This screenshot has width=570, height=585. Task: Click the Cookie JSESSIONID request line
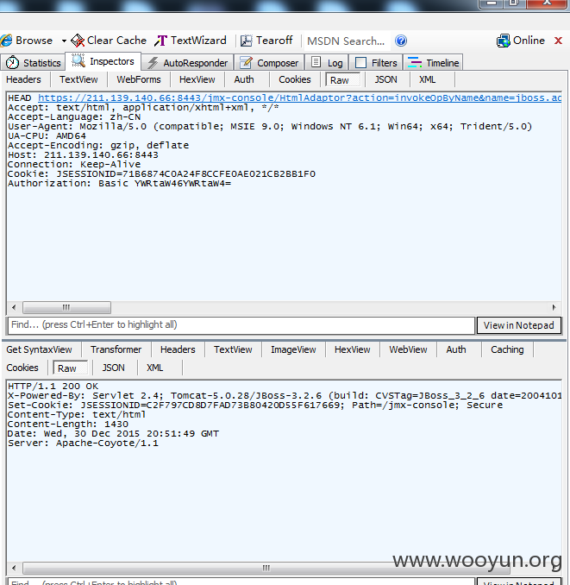(x=162, y=173)
